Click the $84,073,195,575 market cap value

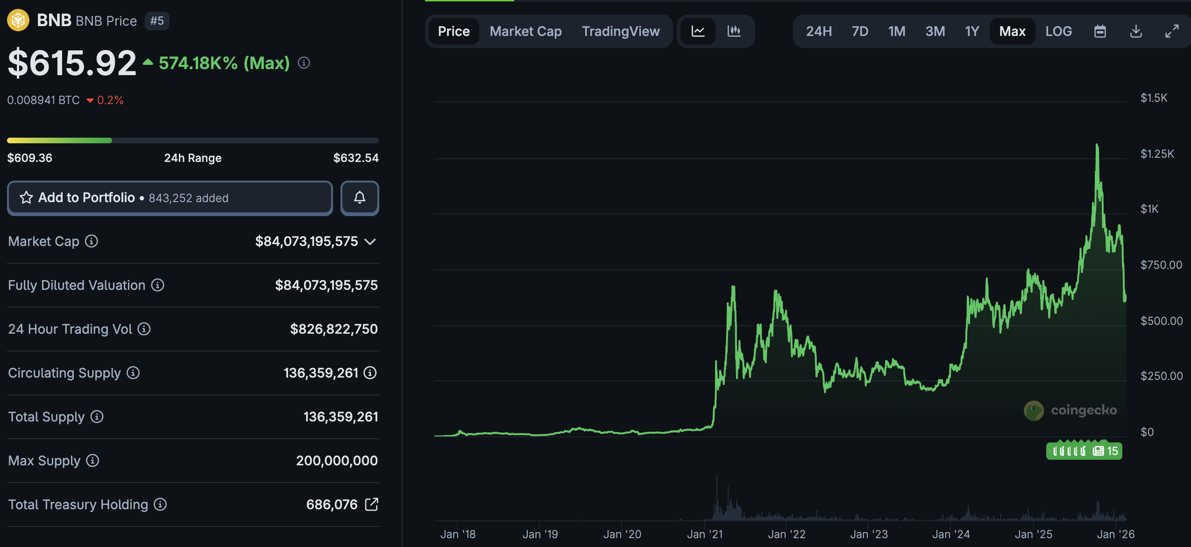click(306, 241)
